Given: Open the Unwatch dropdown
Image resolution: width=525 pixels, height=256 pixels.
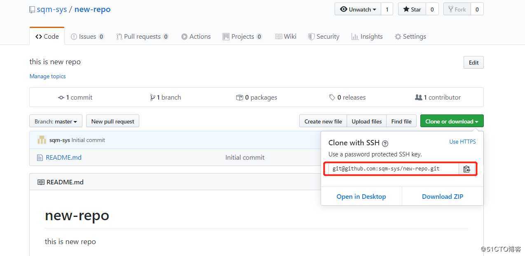Looking at the screenshot, I should click(358, 9).
